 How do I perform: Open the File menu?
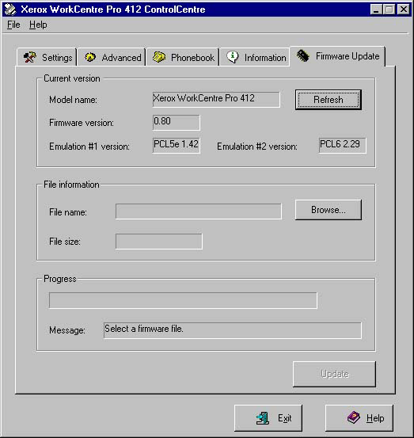(x=13, y=25)
